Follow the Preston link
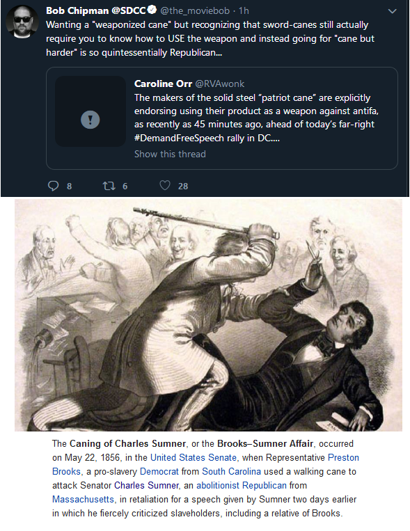 [343, 457]
